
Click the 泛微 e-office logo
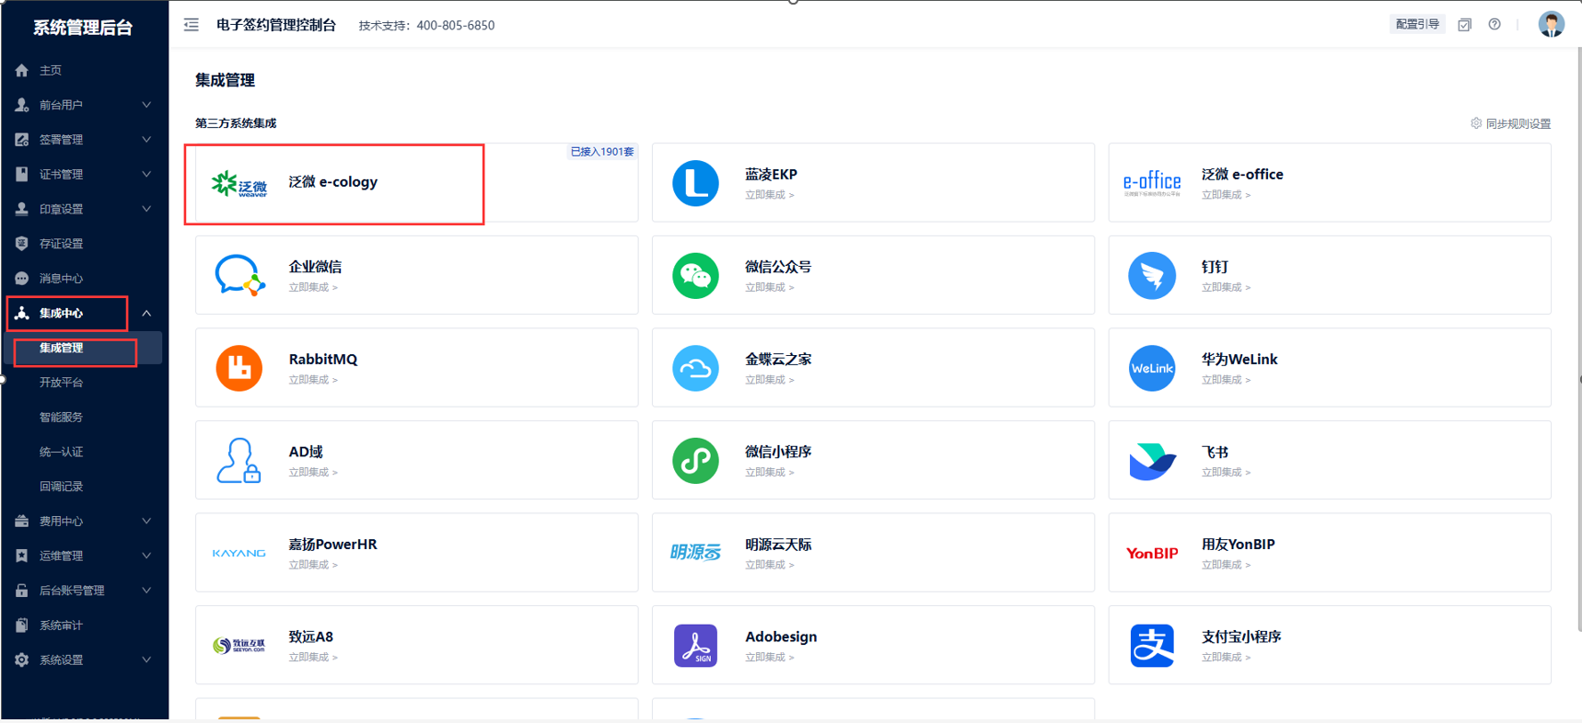(1152, 183)
